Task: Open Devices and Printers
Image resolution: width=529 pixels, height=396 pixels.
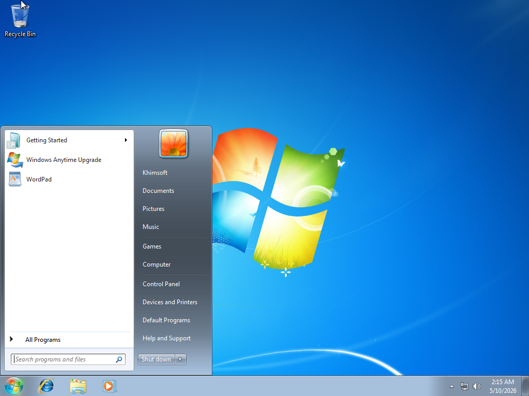Action: (x=170, y=302)
